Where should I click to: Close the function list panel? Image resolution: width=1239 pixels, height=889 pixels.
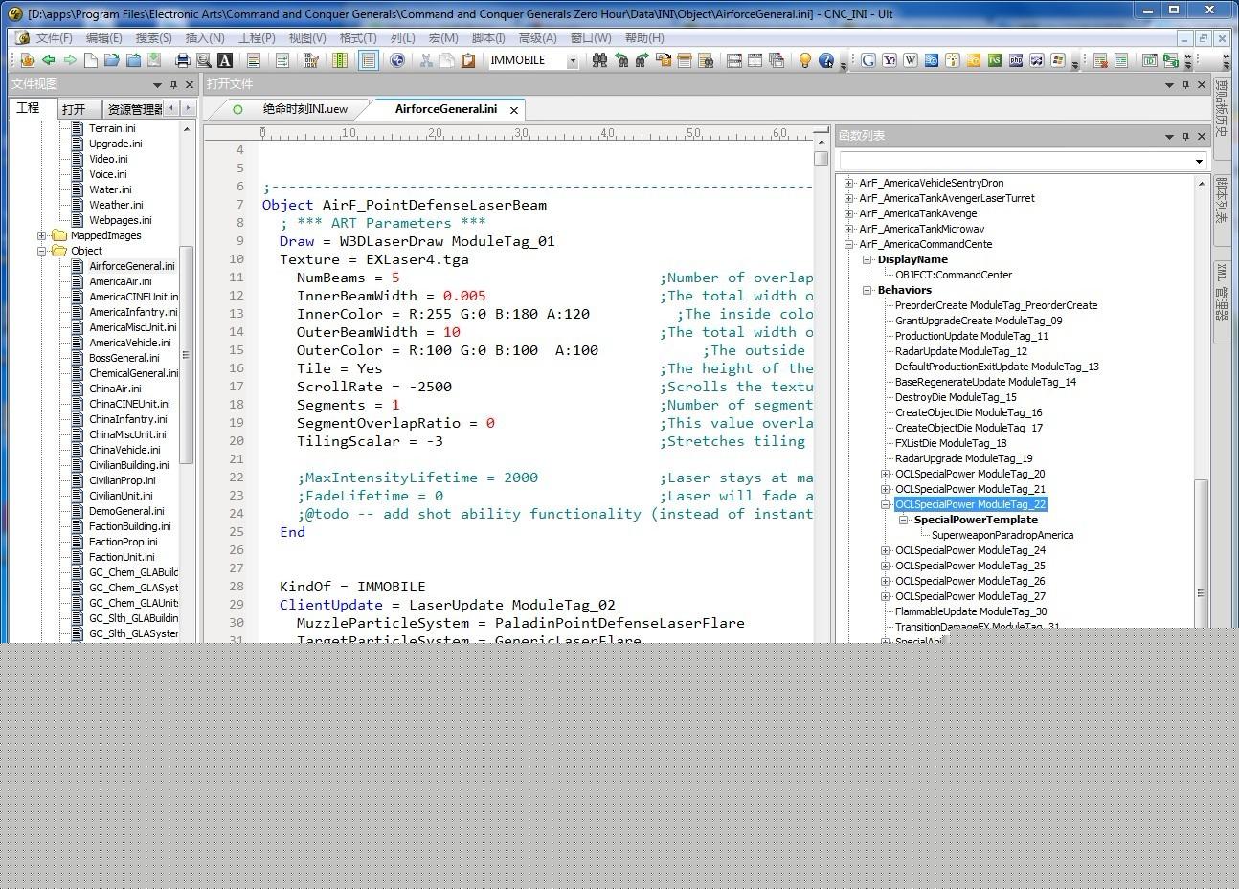(x=1202, y=136)
